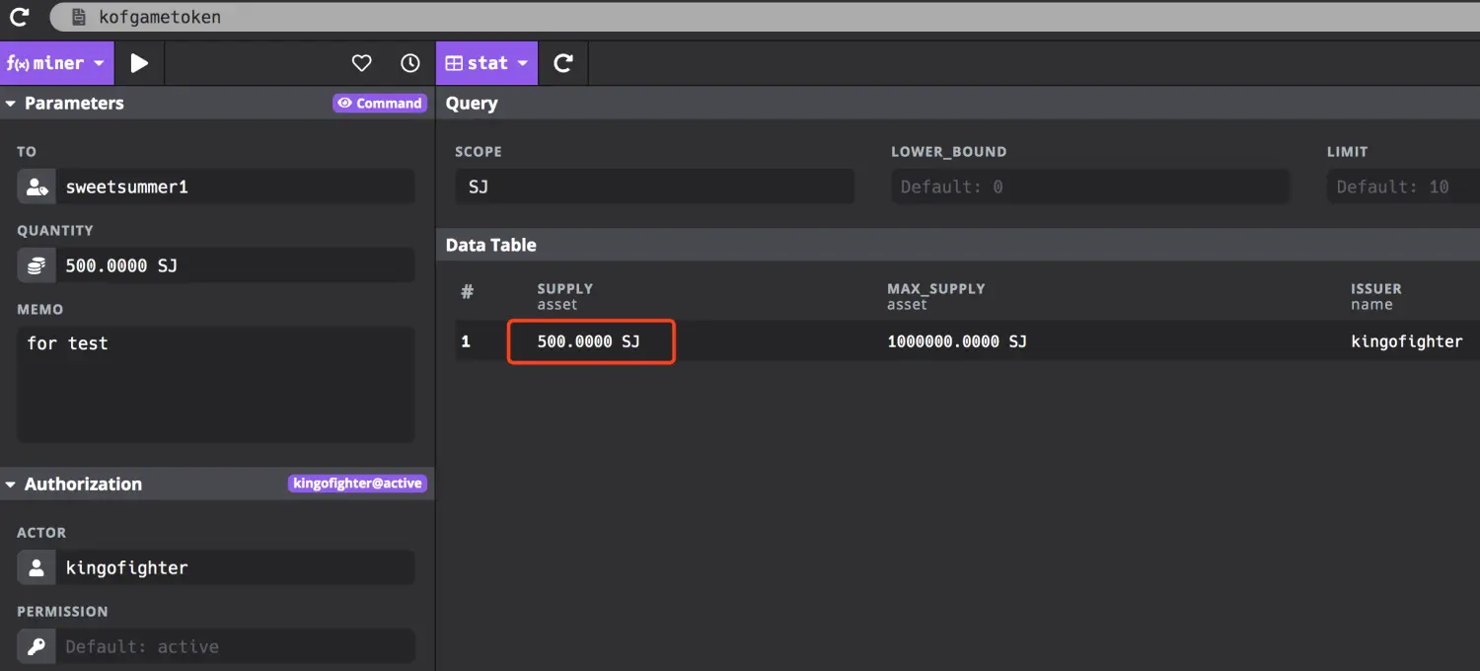Click the account icon beside sweetsummer1
Viewport: 1480px width, 671px height.
click(x=37, y=186)
